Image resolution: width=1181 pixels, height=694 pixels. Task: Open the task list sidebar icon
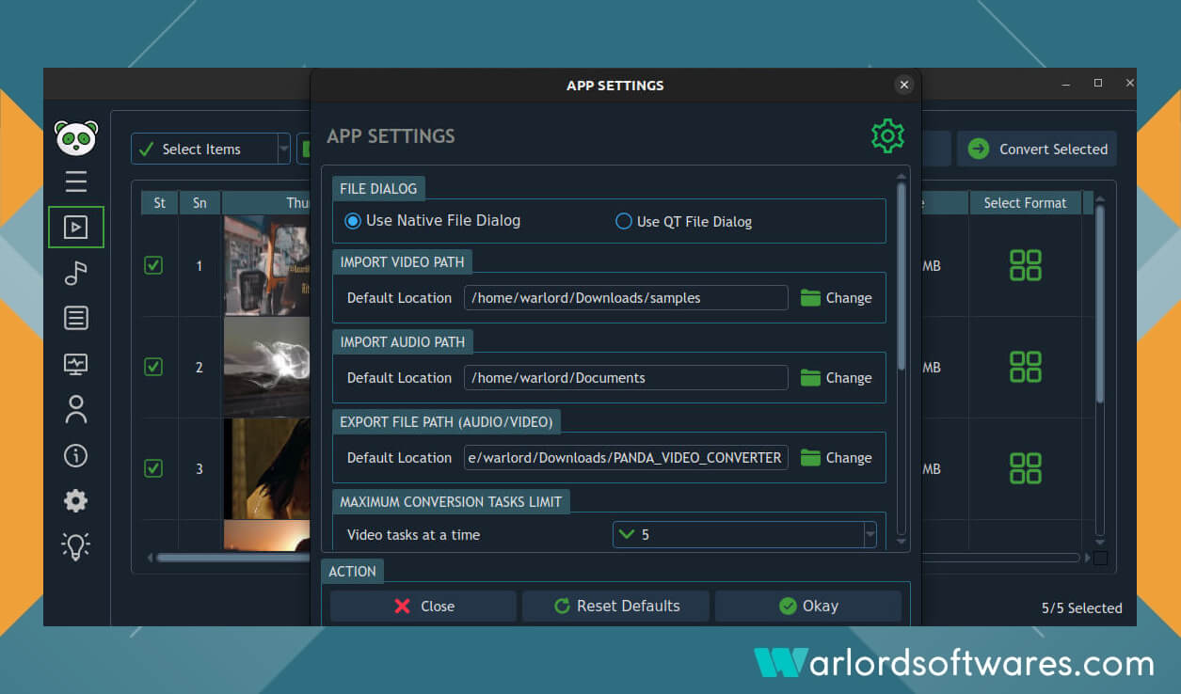coord(76,319)
